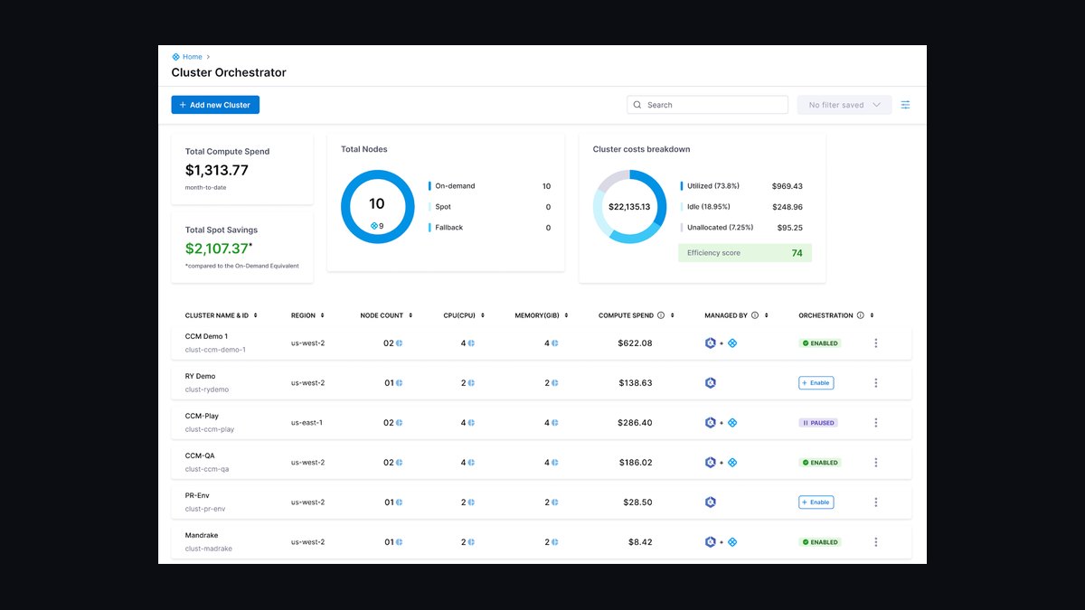Screen dimensions: 1085x610
Task: Click the Efficiency score row
Action: click(x=745, y=253)
